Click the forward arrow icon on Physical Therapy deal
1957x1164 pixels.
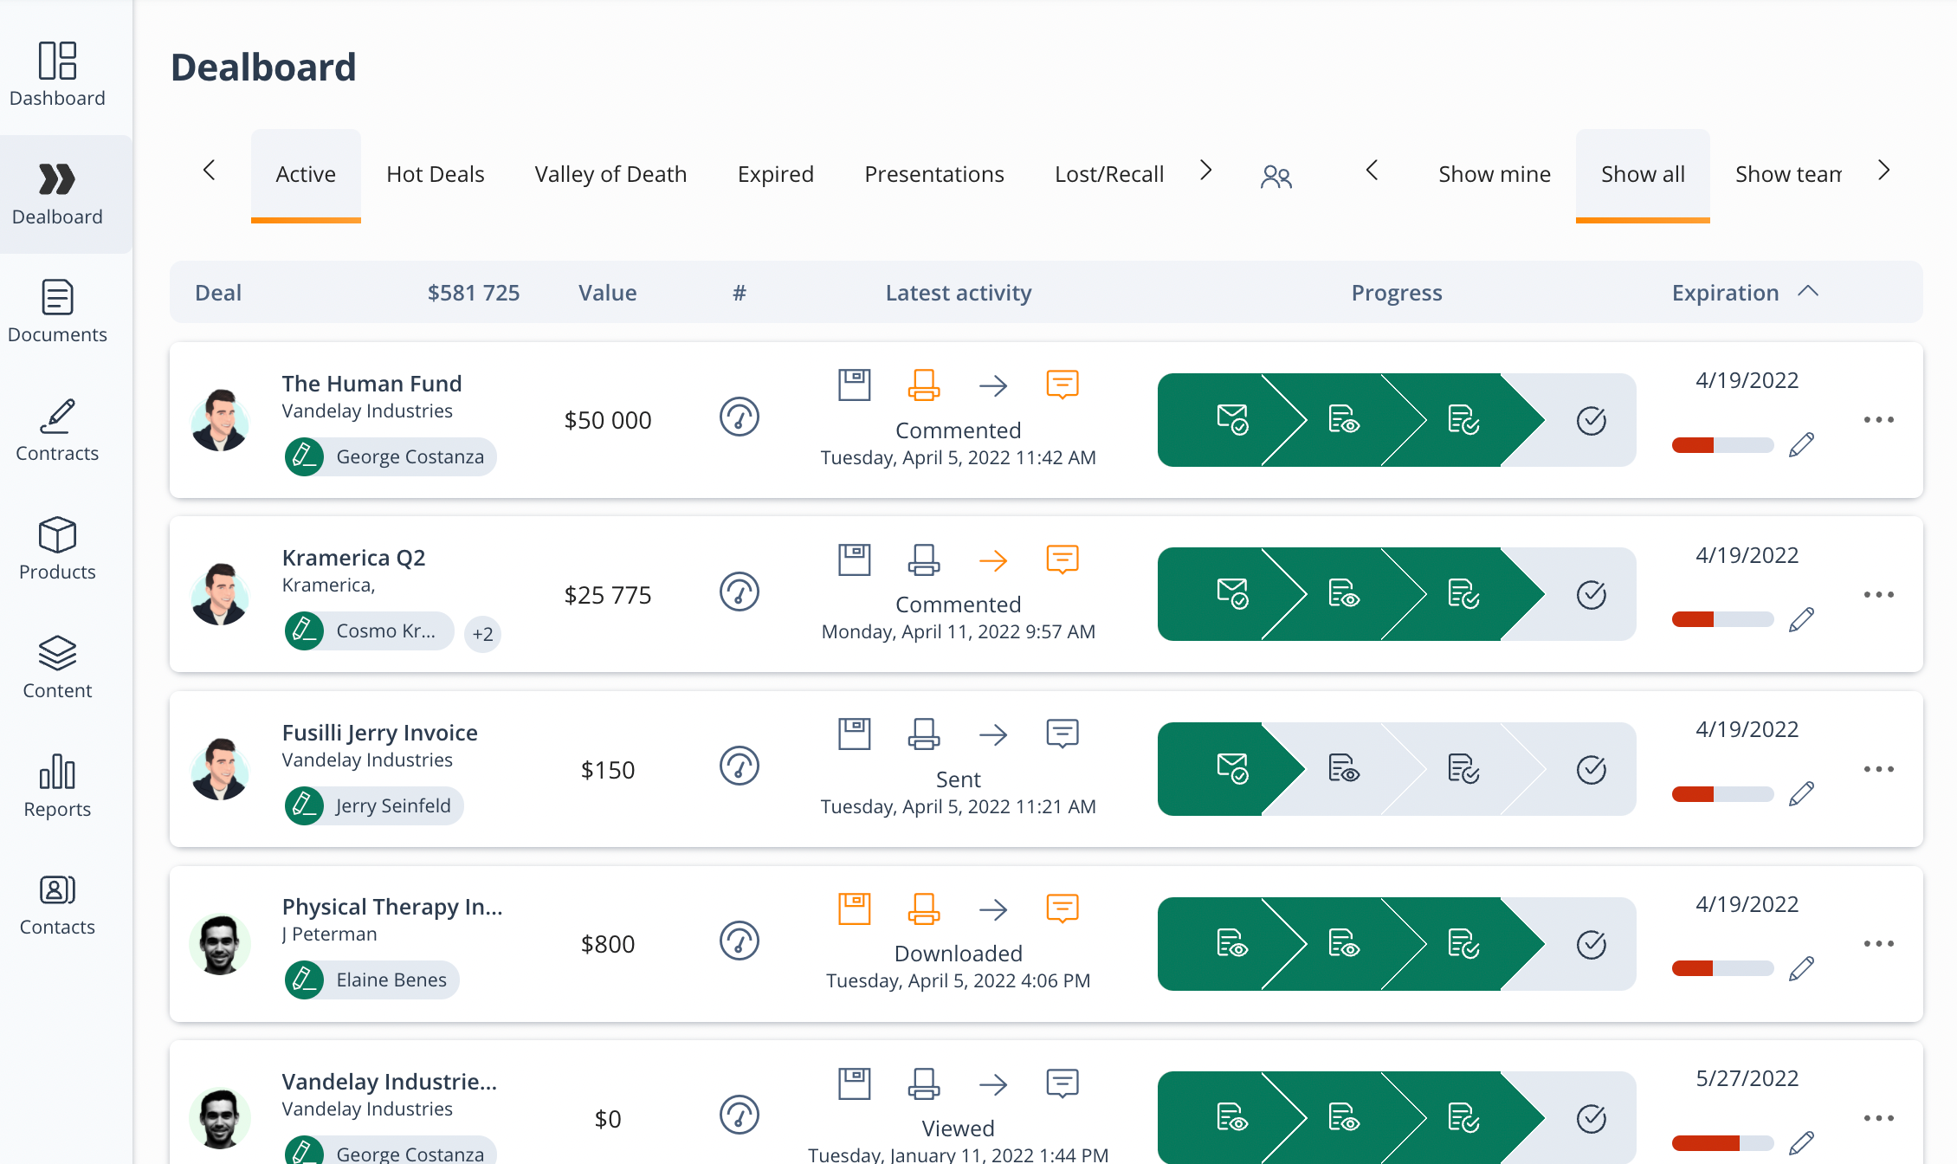993,909
